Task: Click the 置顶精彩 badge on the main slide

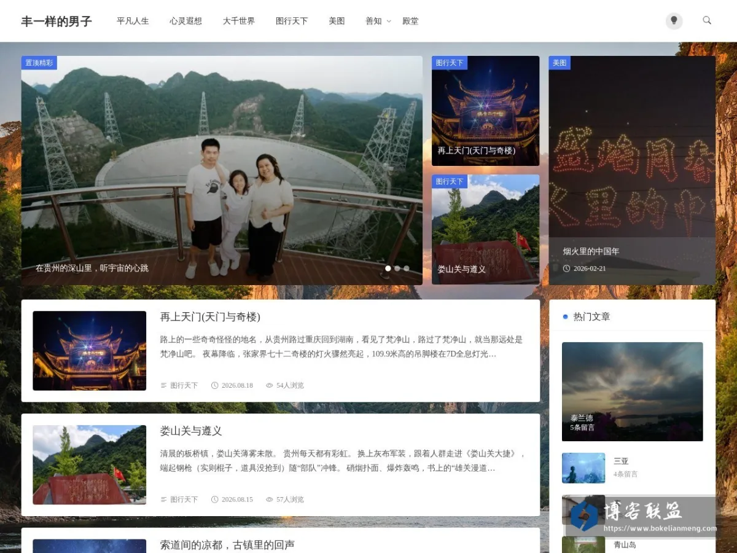Action: pyautogui.click(x=39, y=63)
